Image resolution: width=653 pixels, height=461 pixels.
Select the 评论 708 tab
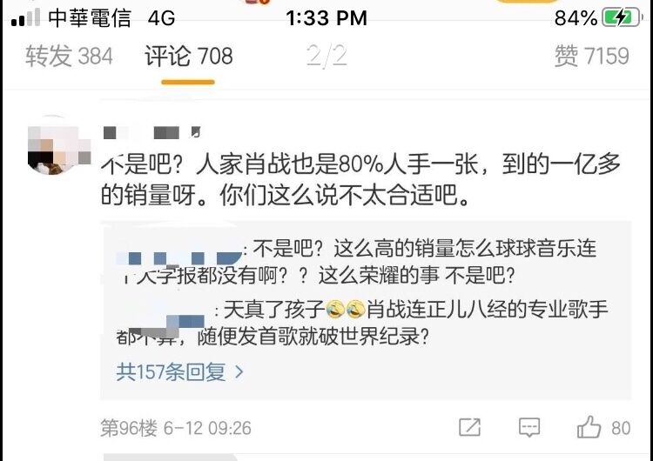point(189,56)
